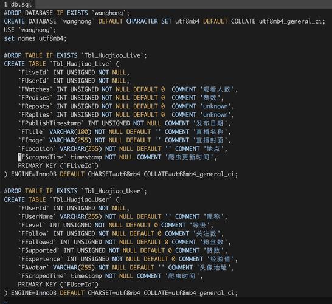The image size is (332, 304).
Task: Click the `FExperience` column definition
Action: coord(128,259)
